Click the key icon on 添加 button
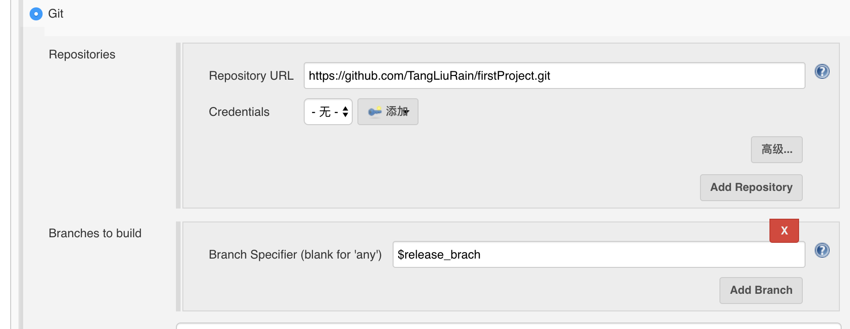 [x=375, y=112]
